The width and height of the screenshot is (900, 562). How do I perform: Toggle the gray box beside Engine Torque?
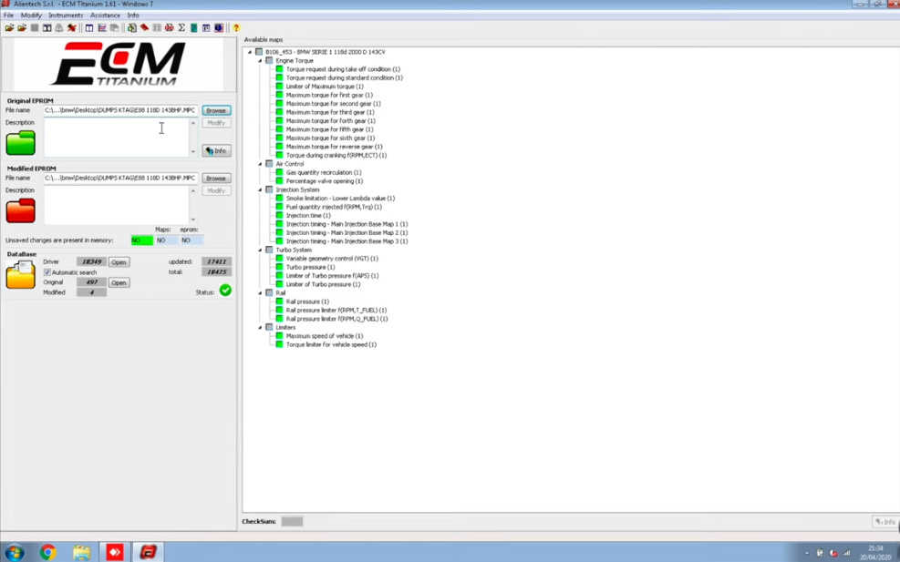point(269,60)
